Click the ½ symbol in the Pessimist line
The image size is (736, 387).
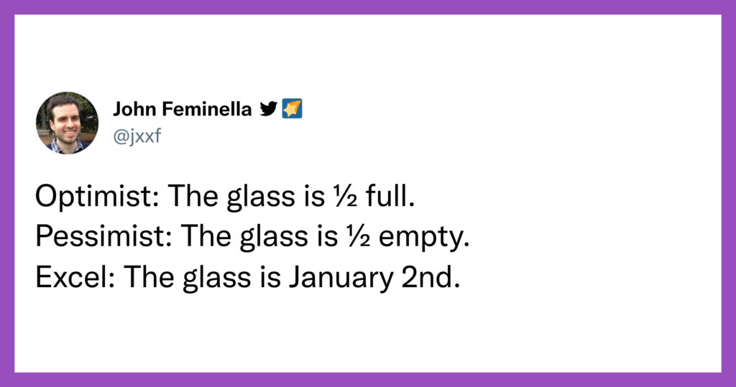[358, 236]
